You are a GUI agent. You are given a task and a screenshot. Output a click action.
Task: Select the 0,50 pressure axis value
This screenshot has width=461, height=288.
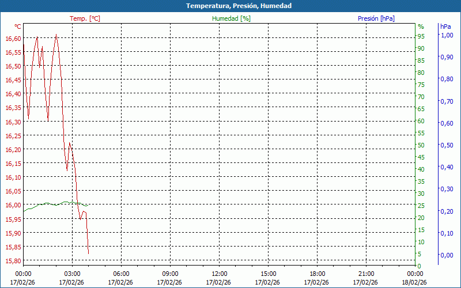point(447,145)
